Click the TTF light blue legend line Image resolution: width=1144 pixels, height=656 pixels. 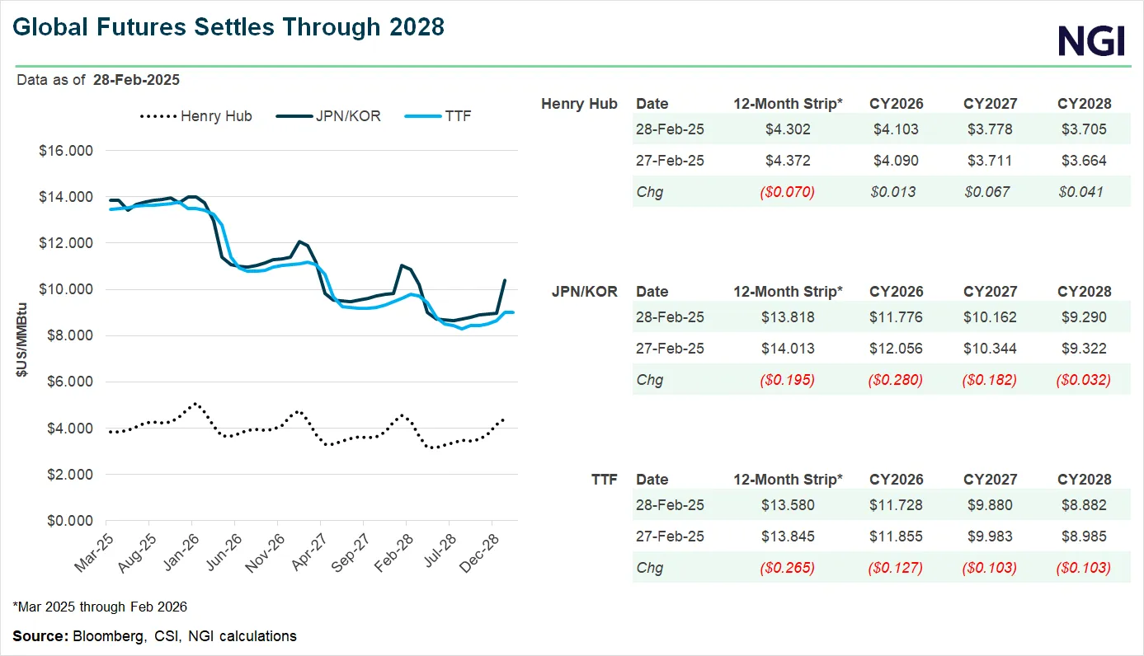[x=421, y=116]
